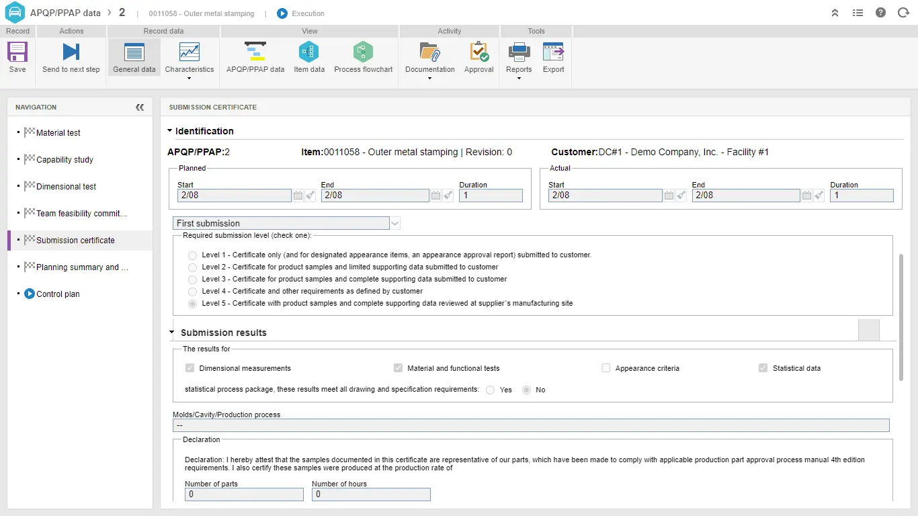918x516 pixels.
Task: Select Control plan in navigation
Action: coord(58,294)
